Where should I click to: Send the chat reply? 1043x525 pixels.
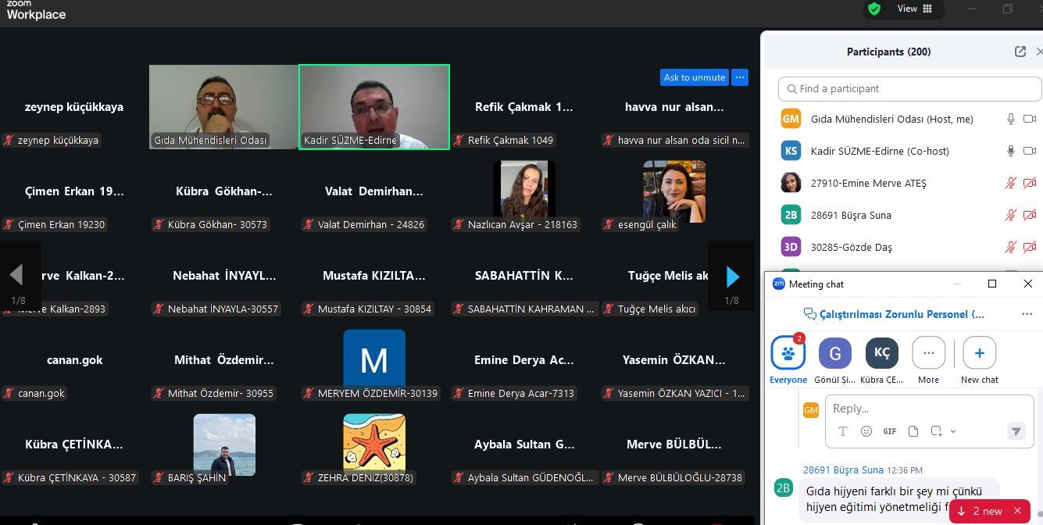(1016, 431)
